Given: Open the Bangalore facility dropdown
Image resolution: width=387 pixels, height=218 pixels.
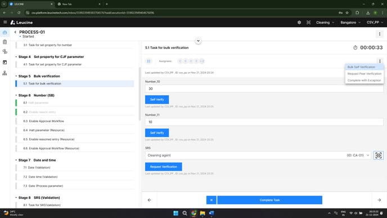Looking at the screenshot, I should [x=350, y=23].
